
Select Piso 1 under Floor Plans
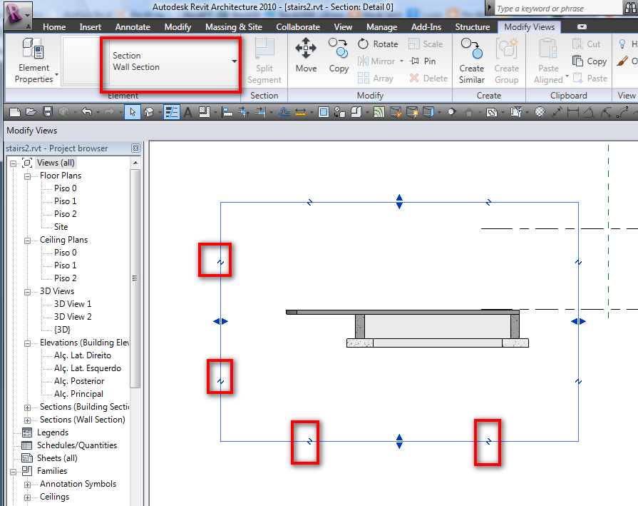[65, 201]
